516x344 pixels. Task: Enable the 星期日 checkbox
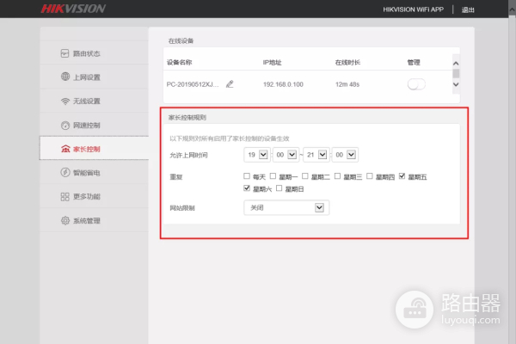(279, 188)
